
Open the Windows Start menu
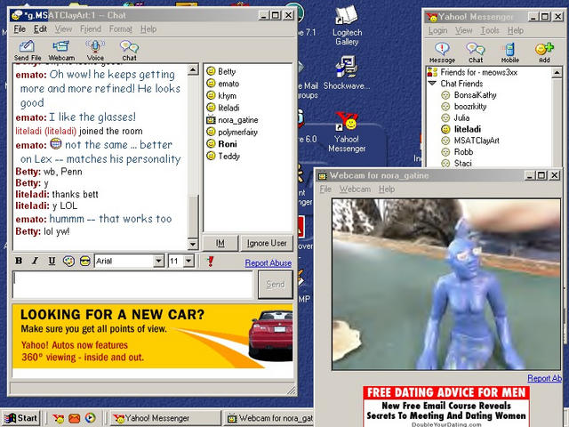tap(20, 418)
